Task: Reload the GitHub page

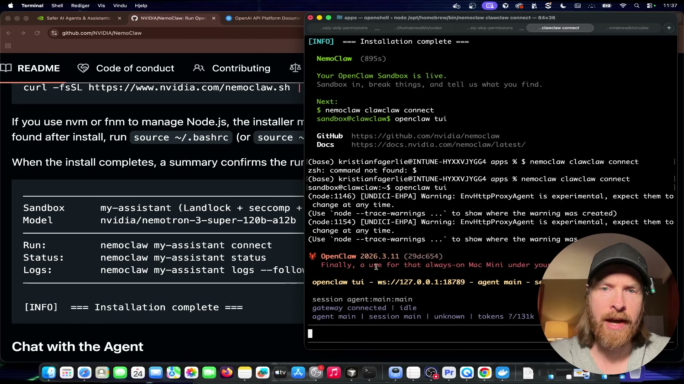Action: tap(37, 33)
